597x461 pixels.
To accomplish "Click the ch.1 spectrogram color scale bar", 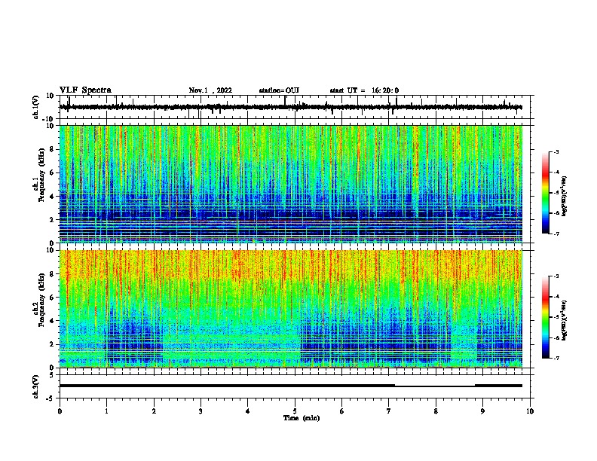I will point(545,193).
